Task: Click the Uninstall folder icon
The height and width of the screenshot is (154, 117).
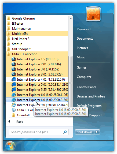Action: pos(14,115)
